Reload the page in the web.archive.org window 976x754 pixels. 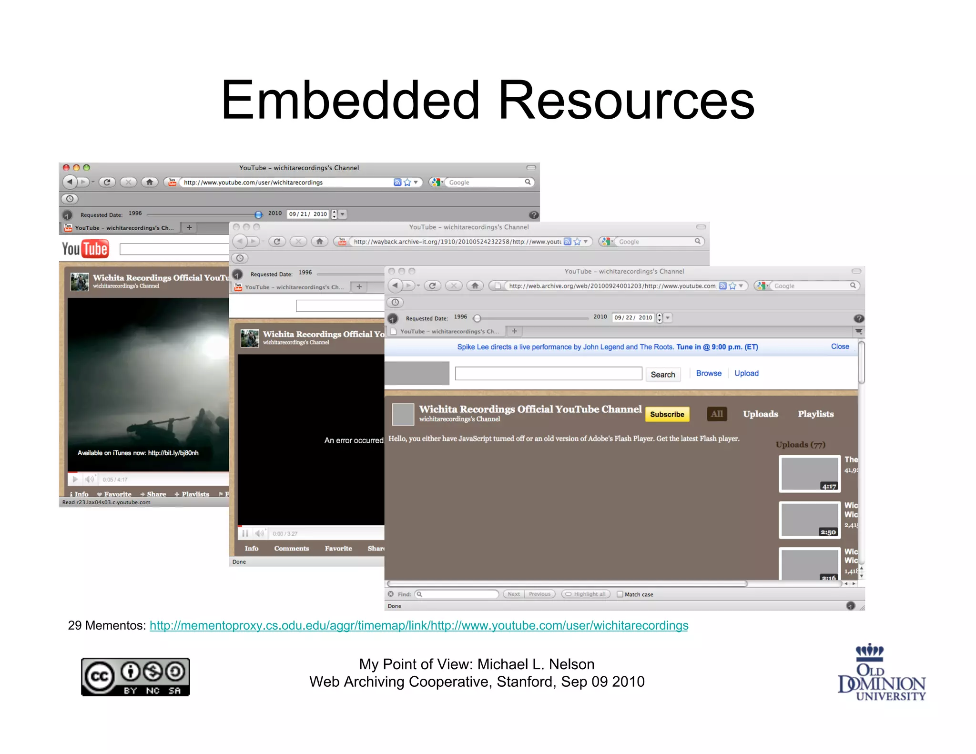click(432, 285)
